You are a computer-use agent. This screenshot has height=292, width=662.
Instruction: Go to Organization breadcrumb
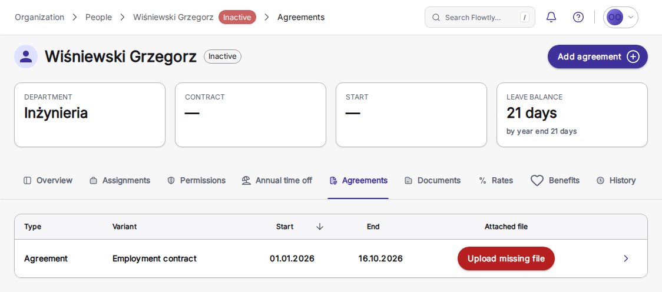click(x=39, y=17)
